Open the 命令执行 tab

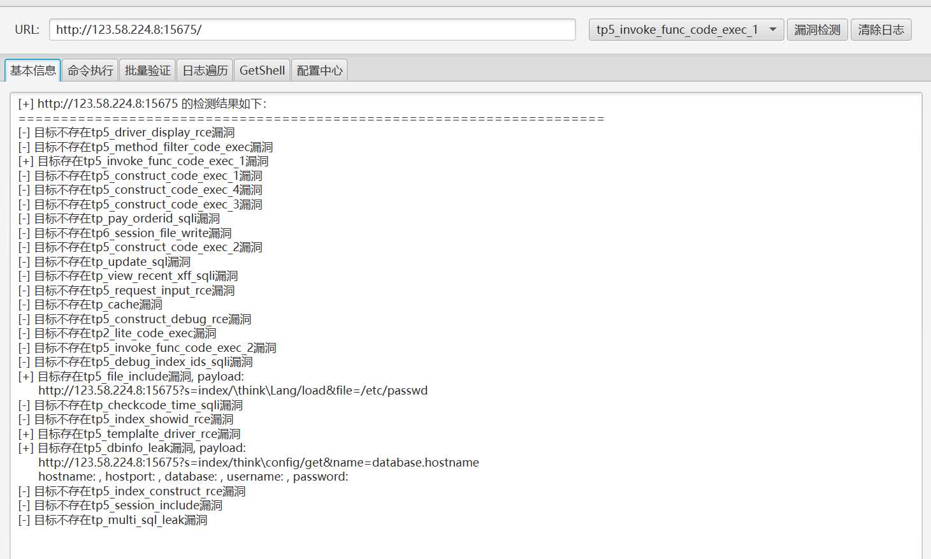coord(90,71)
